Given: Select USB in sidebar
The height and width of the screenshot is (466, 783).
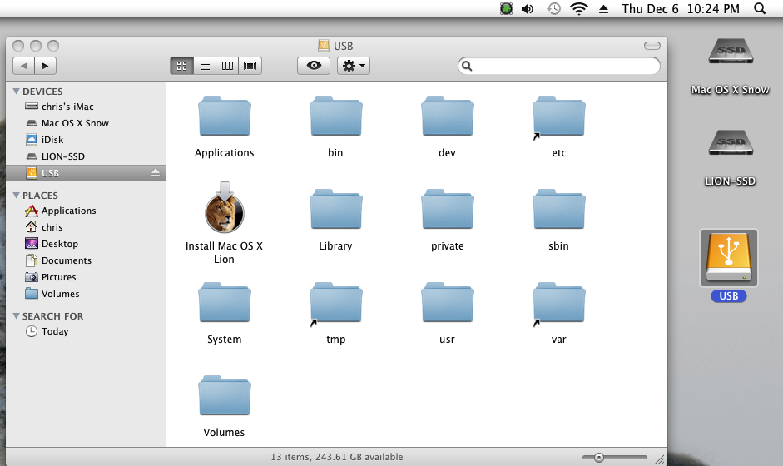Looking at the screenshot, I should [86, 173].
